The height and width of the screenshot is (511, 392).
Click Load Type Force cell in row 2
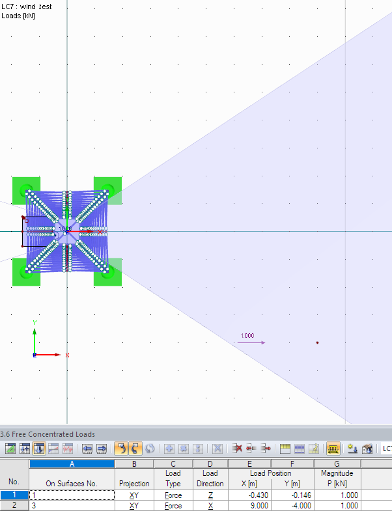173,506
